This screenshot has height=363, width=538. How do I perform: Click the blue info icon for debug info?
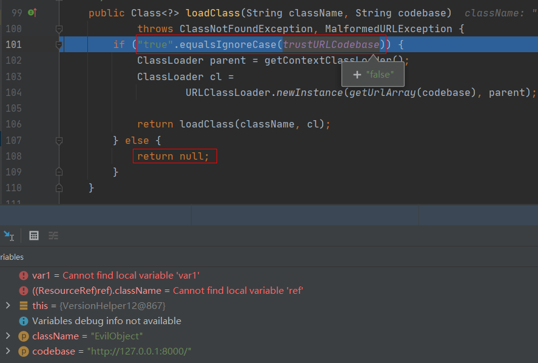[24, 321]
